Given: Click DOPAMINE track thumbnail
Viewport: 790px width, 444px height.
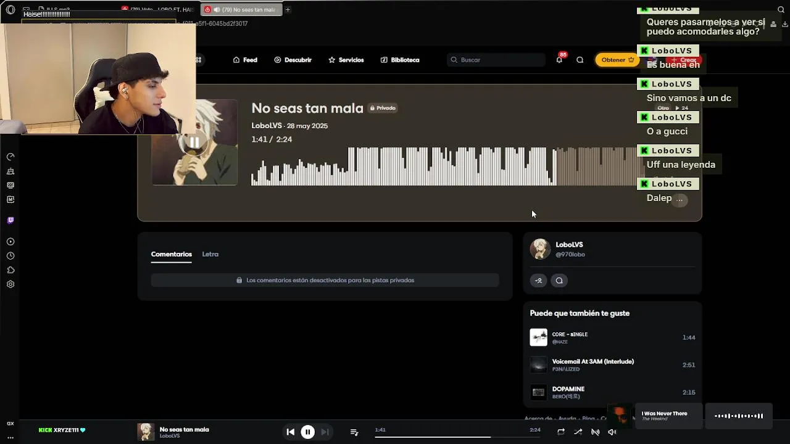Looking at the screenshot, I should pyautogui.click(x=538, y=392).
